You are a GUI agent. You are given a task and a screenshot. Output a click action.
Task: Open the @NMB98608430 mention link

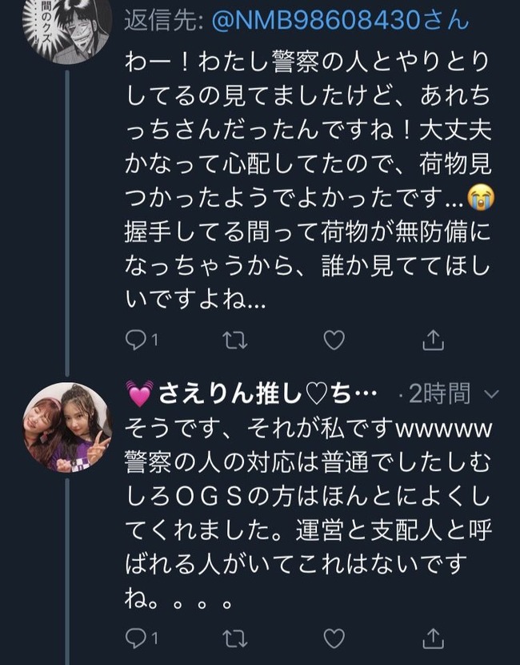[x=340, y=20]
